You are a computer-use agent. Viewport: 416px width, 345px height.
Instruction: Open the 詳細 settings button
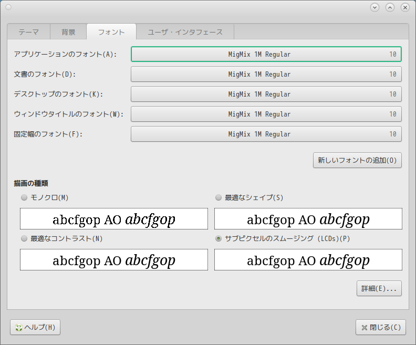(379, 289)
